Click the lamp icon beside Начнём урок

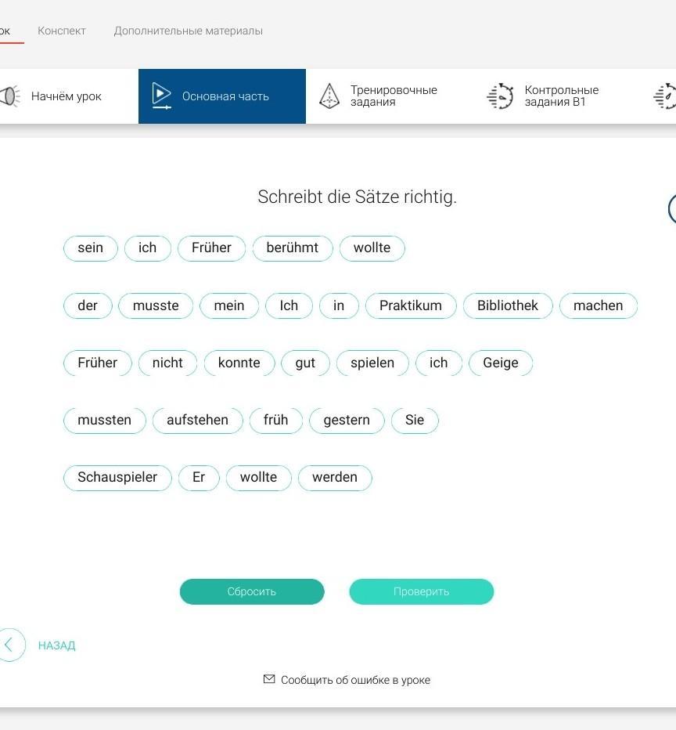(10, 96)
